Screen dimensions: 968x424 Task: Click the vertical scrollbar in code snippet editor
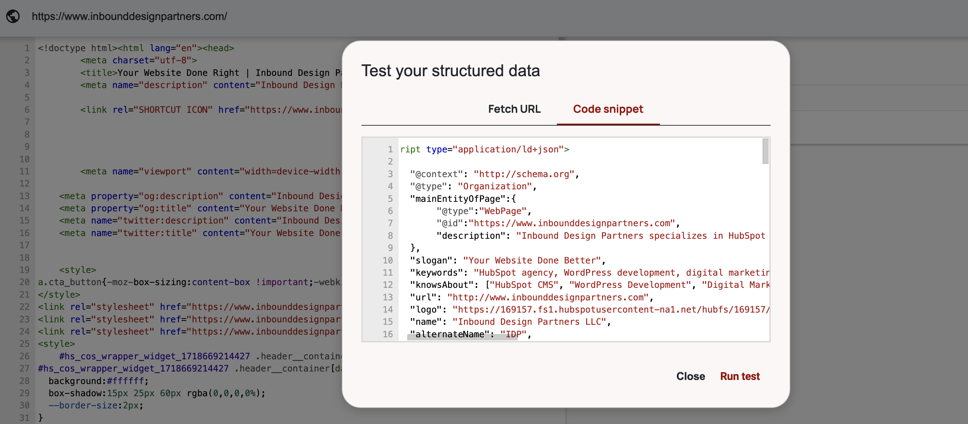click(765, 151)
